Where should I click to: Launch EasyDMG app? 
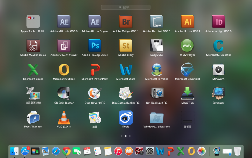point(156,46)
